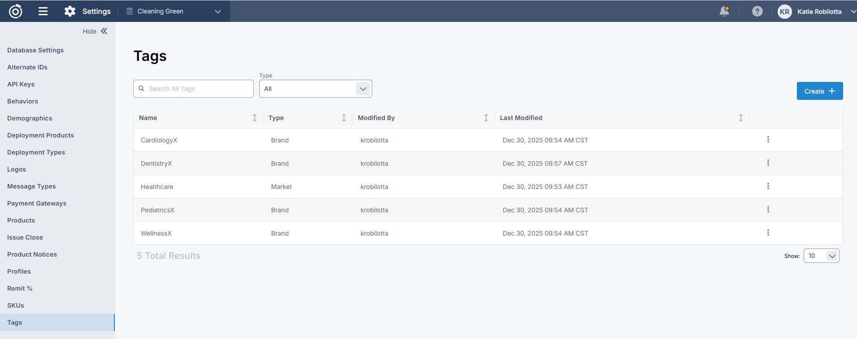Image resolution: width=857 pixels, height=339 pixels.
Task: Click the app logo icon in header
Action: click(15, 11)
